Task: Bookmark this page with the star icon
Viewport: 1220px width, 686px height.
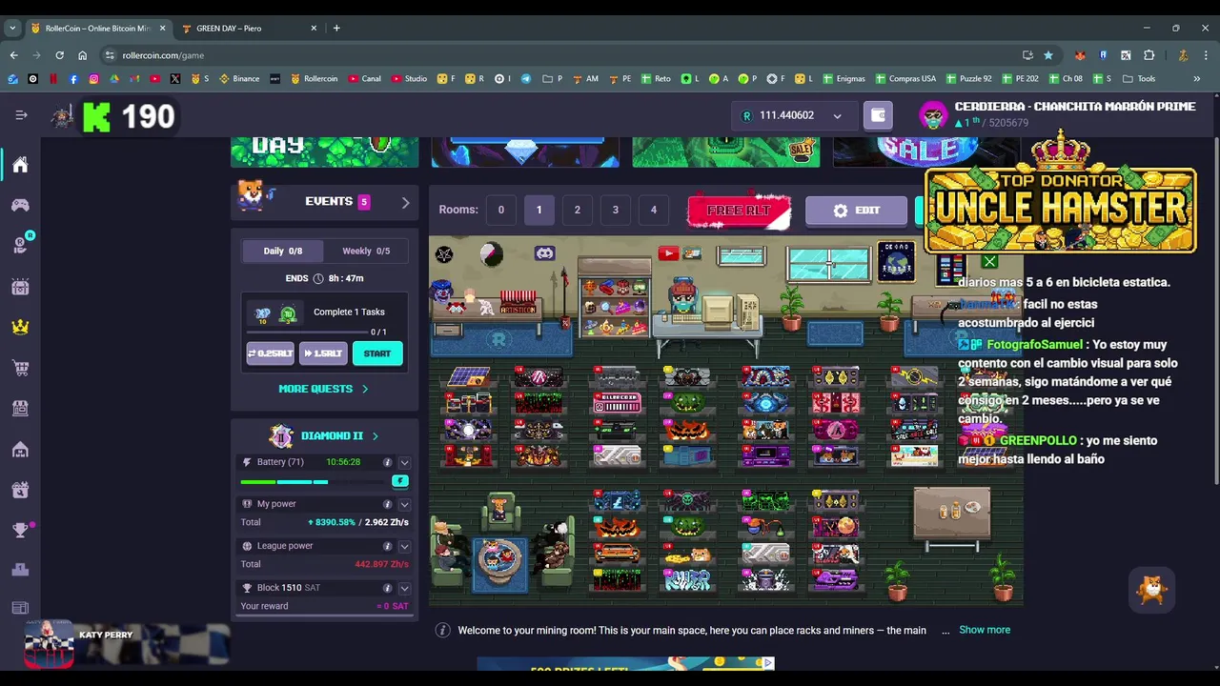Action: (x=1048, y=55)
